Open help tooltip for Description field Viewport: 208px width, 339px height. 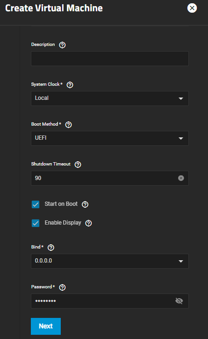(x=62, y=45)
